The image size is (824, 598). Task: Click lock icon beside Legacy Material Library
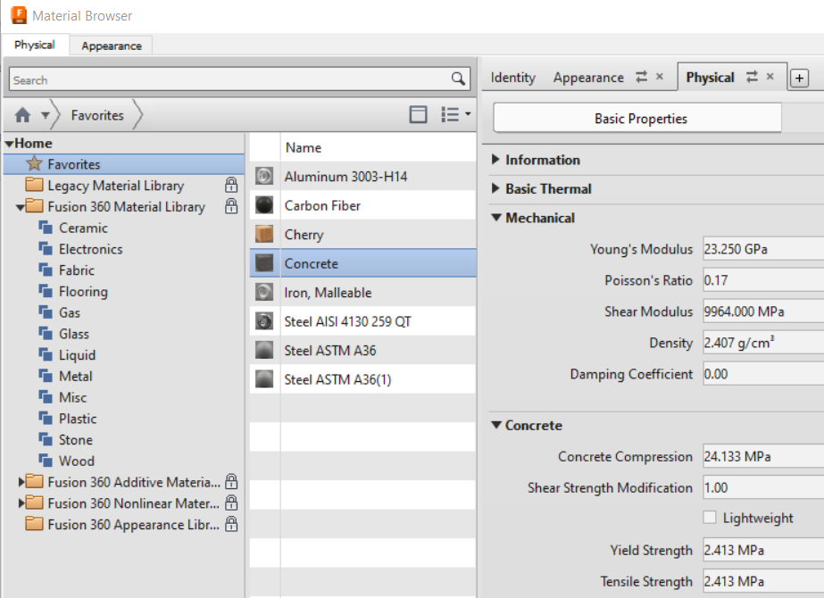point(231,185)
